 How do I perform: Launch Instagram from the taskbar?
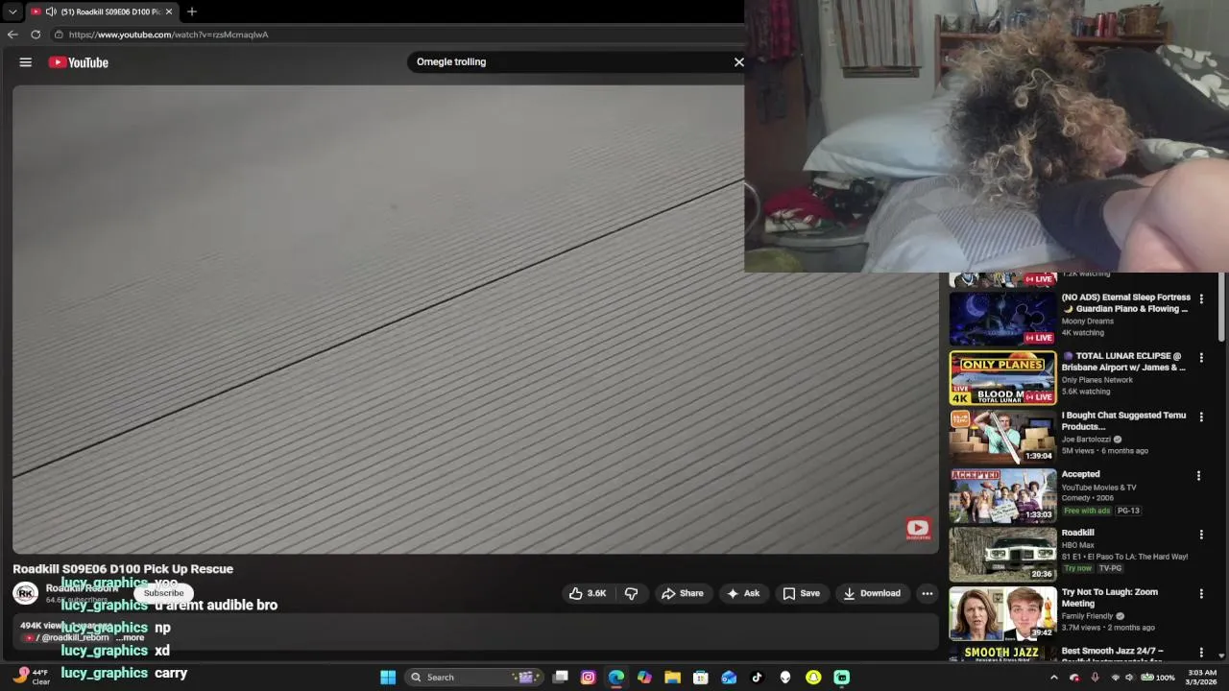[589, 678]
